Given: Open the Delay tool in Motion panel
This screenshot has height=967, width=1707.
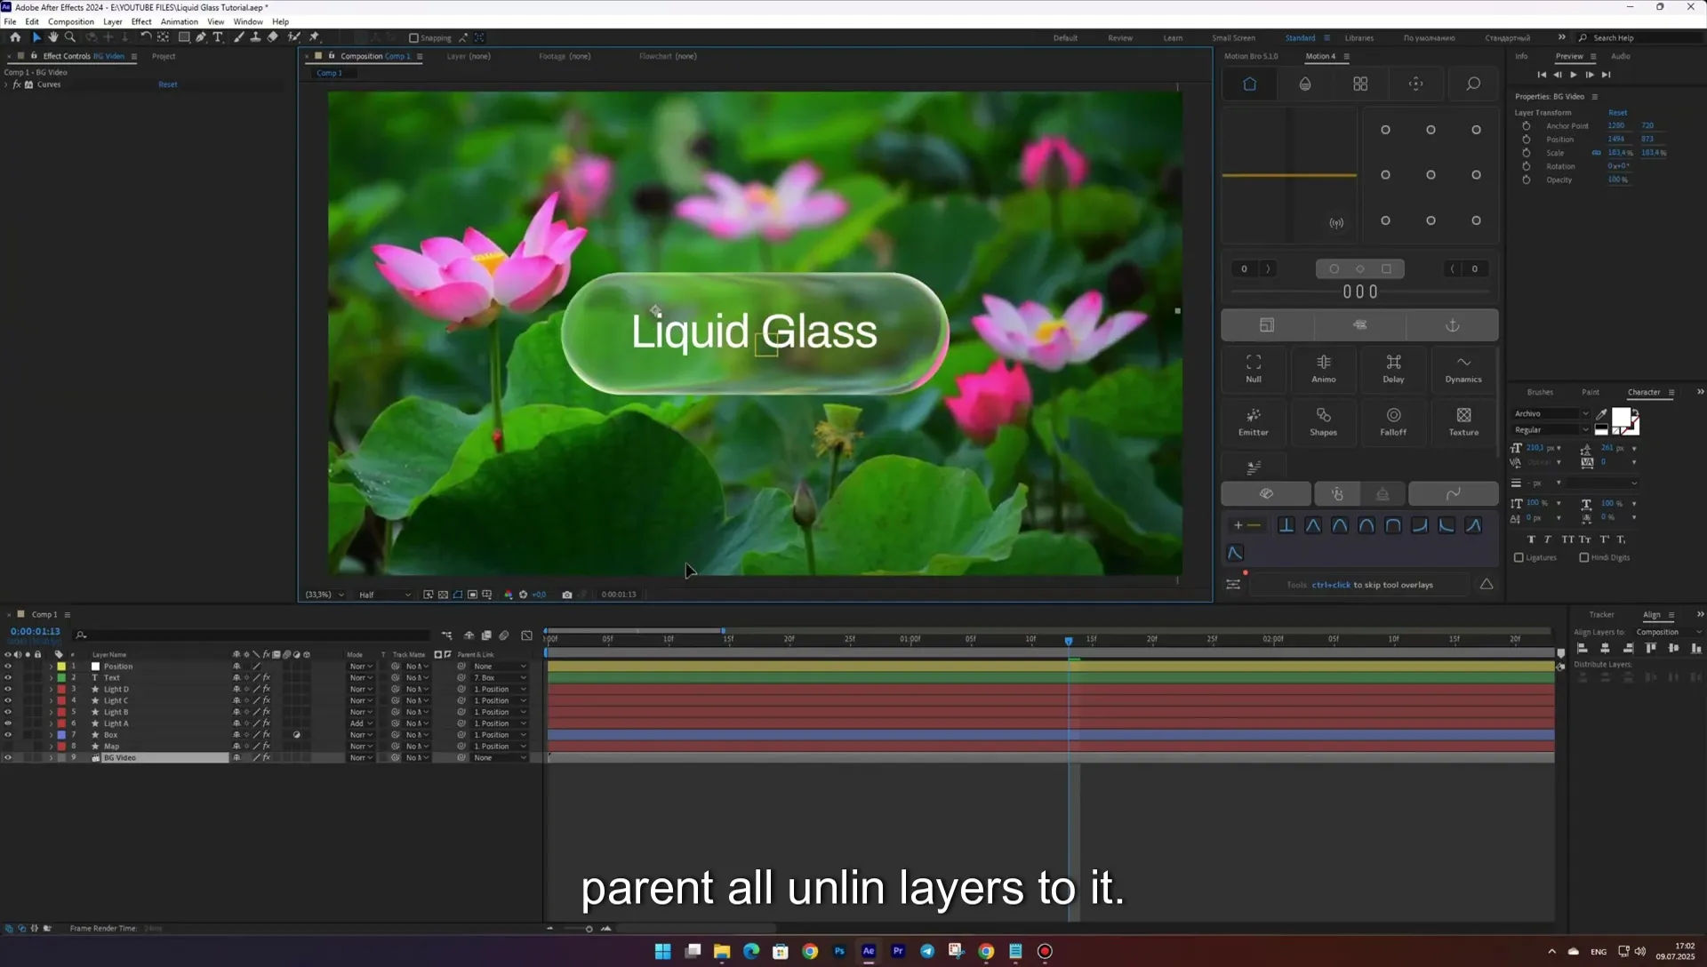Looking at the screenshot, I should 1393,369.
